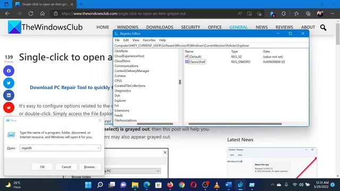The image size is (340, 191).
Task: Open Immersive reader icon
Action: point(249,14)
